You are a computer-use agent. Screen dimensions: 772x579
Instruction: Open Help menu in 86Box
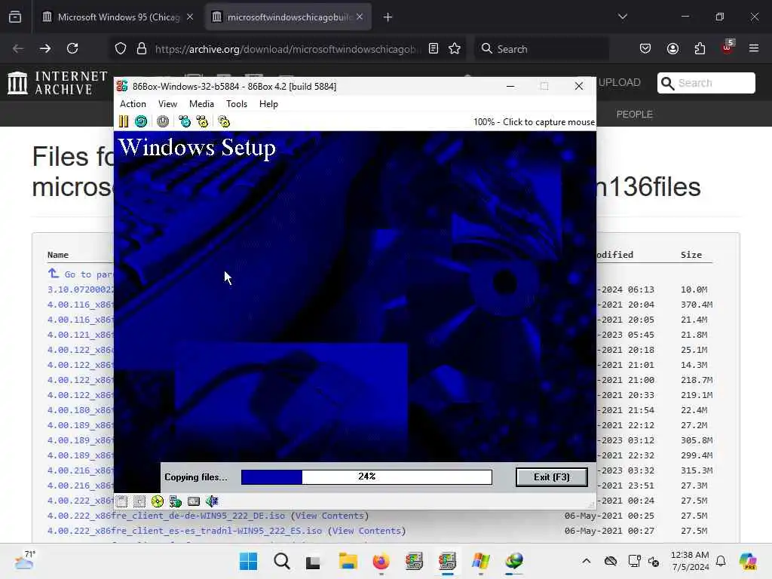pos(268,104)
